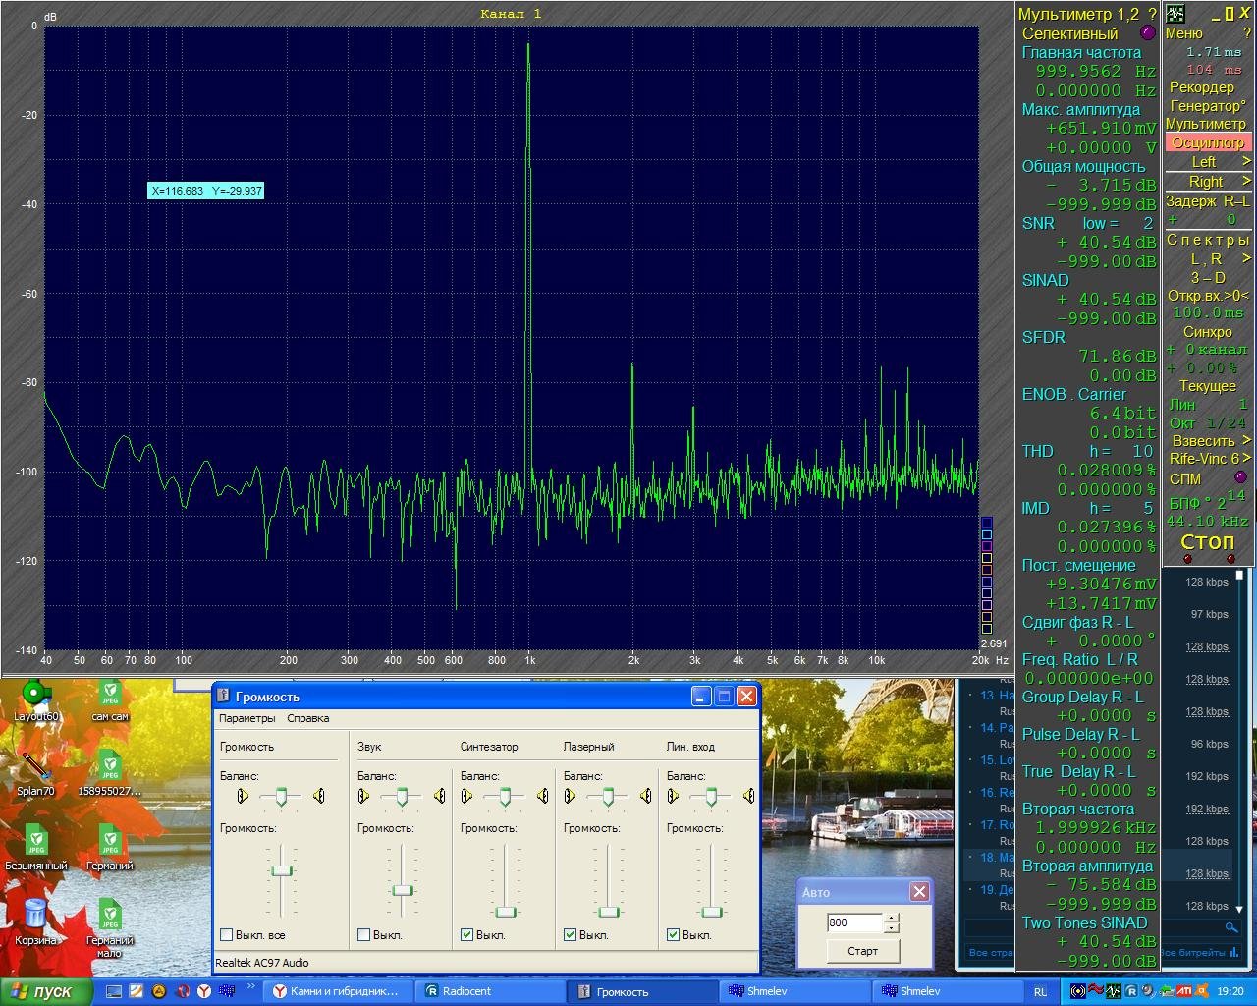Expand the Right channel submenu arrow
The image size is (1257, 1006).
coord(1246,181)
